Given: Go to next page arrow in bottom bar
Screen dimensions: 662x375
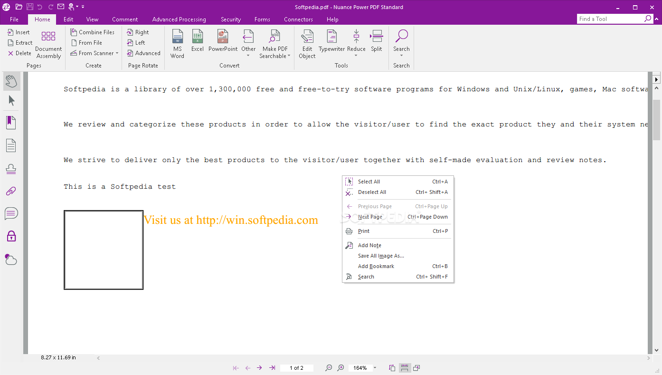Looking at the screenshot, I should pyautogui.click(x=259, y=368).
